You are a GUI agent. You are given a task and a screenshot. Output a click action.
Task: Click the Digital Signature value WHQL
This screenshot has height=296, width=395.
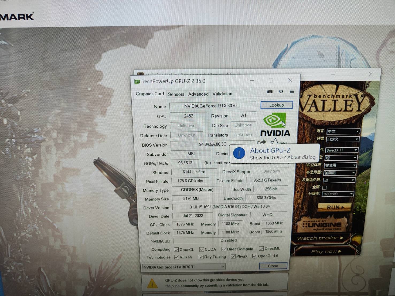pyautogui.click(x=268, y=215)
